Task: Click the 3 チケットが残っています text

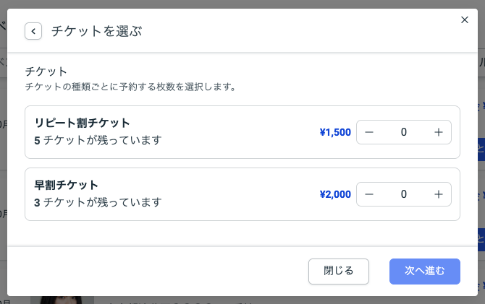Action: pos(98,202)
